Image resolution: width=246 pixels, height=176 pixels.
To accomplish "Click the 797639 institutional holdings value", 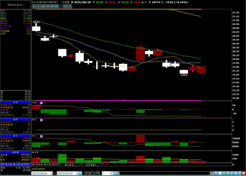I will point(26,141).
